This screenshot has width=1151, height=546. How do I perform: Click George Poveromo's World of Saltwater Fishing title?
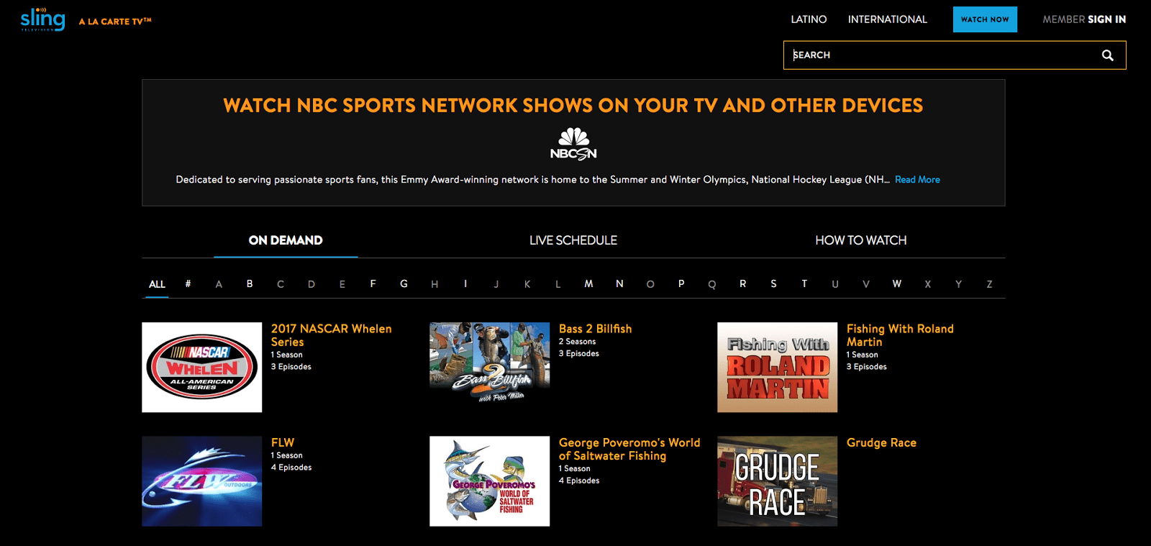click(x=629, y=449)
